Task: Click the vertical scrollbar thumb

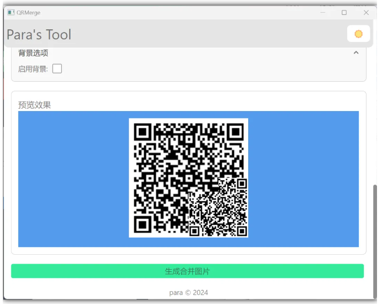Action: coord(375,241)
